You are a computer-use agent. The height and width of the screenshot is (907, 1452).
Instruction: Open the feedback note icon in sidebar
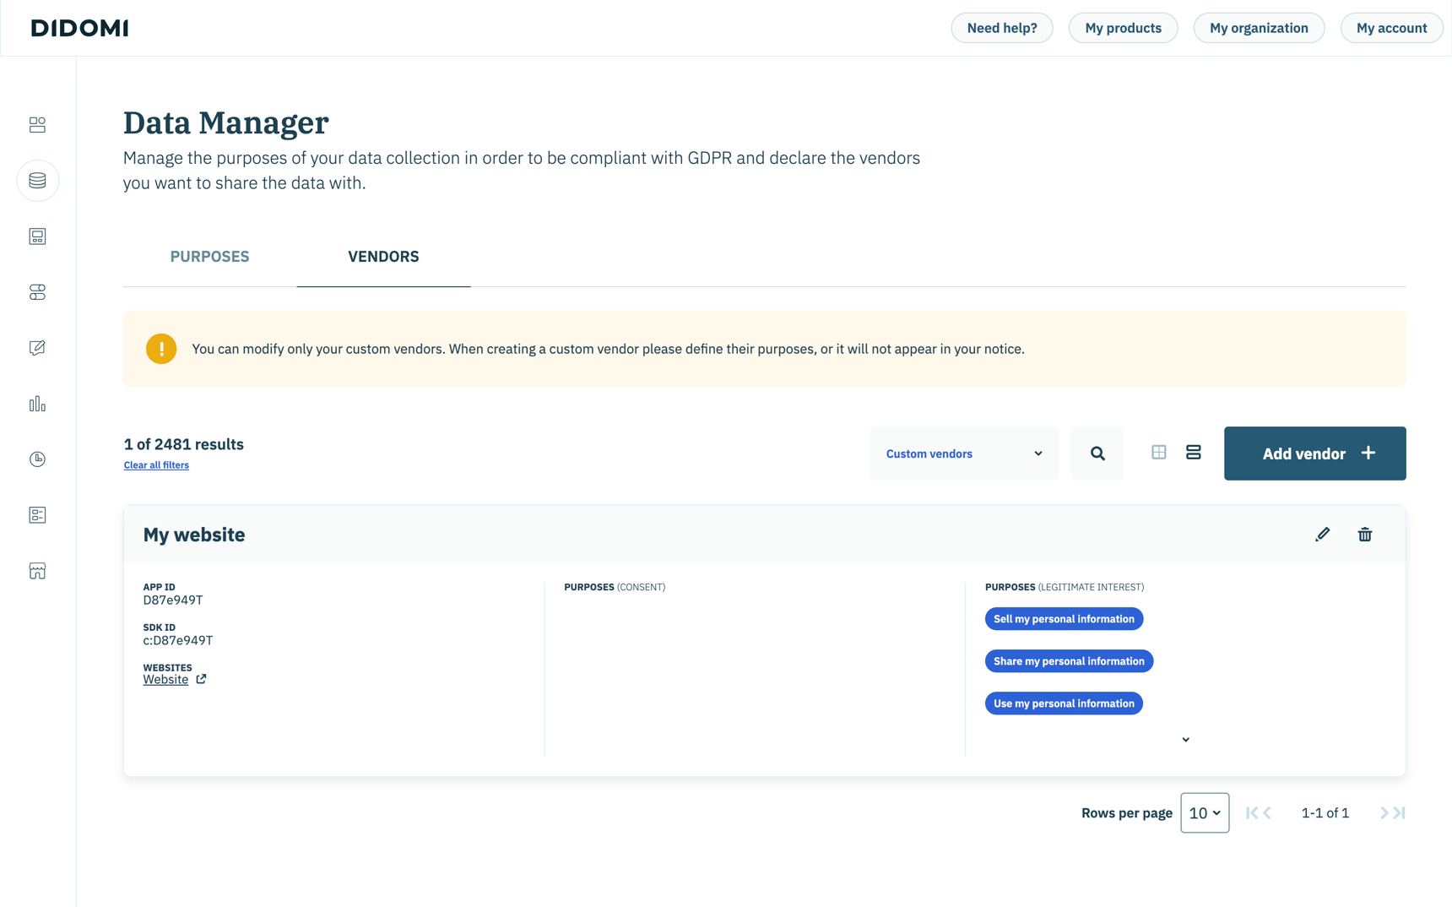coord(37,347)
